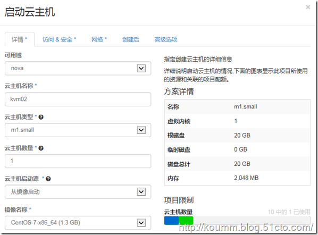Click the 2,048 MB memory value
This screenshot has width=318, height=235.
coord(246,178)
